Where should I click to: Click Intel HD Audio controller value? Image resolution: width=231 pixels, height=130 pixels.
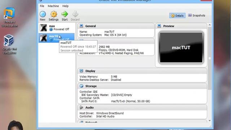(105, 116)
